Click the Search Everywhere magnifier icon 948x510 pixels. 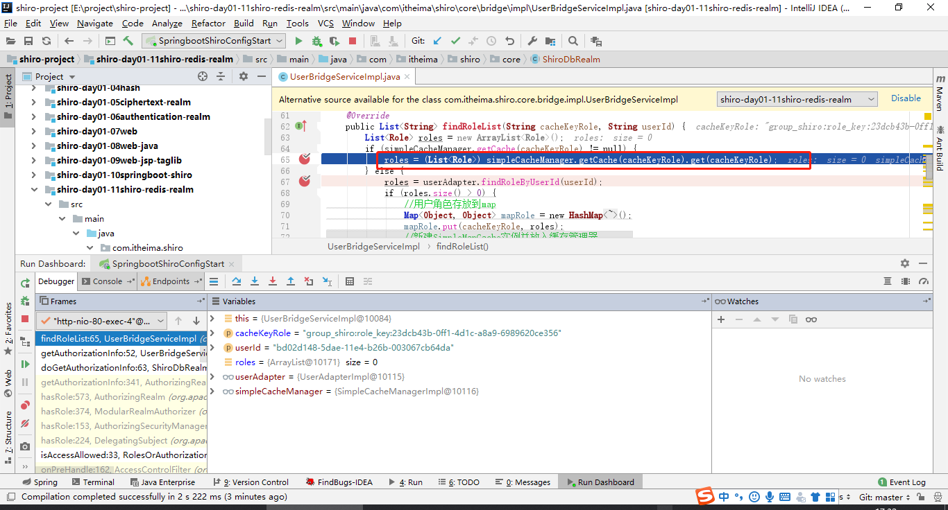click(573, 41)
